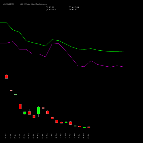This screenshot has width=143, height=143.
Task: Click the large green candlestick for 06 May
Action: click(39, 110)
